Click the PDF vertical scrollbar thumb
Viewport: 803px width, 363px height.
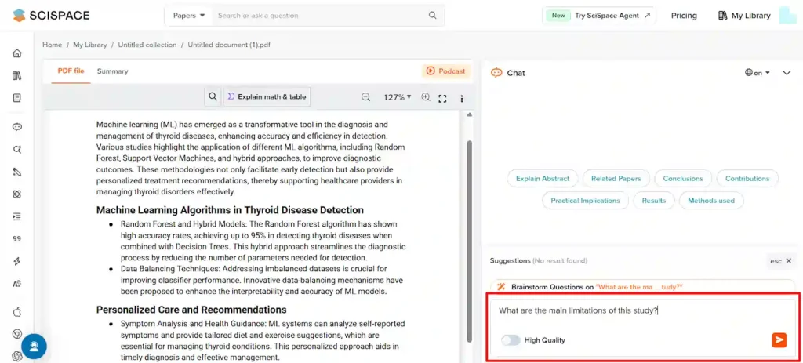coord(470,241)
